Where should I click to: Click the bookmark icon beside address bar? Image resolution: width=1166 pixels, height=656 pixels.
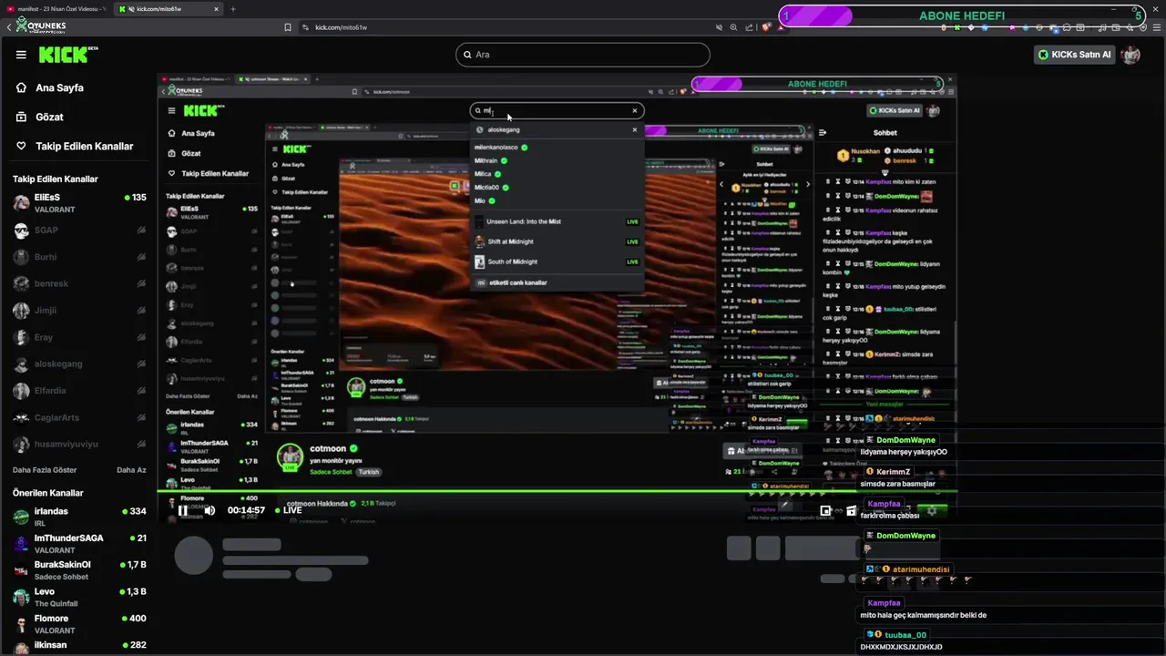pyautogui.click(x=288, y=27)
